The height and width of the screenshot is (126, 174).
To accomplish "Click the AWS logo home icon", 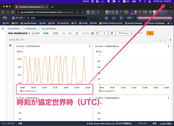I will point(5,18).
